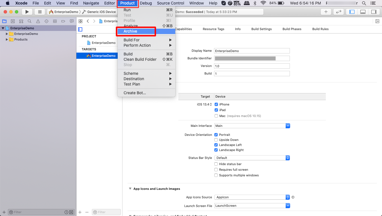Click the Run (play) button in toolbar
Screen dimensions: 382x216
pyautogui.click(x=27, y=12)
